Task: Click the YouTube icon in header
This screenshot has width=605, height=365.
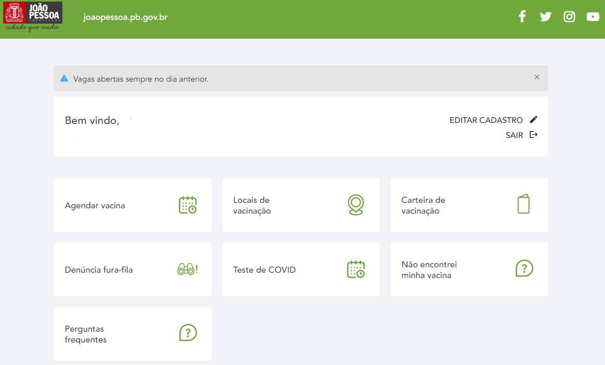Action: tap(593, 17)
